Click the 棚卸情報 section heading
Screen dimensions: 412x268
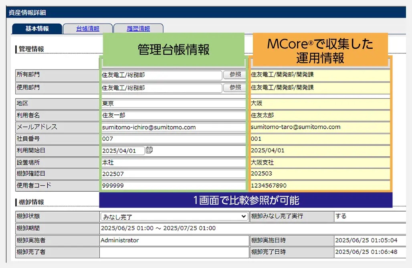tap(31, 202)
